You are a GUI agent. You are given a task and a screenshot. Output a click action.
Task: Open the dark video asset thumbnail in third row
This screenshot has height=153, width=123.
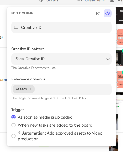click(120, 58)
